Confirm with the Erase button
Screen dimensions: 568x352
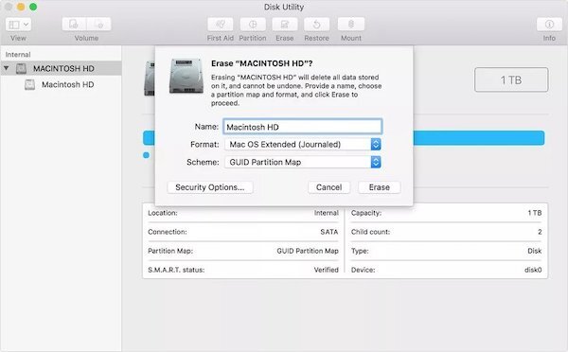[x=380, y=187]
